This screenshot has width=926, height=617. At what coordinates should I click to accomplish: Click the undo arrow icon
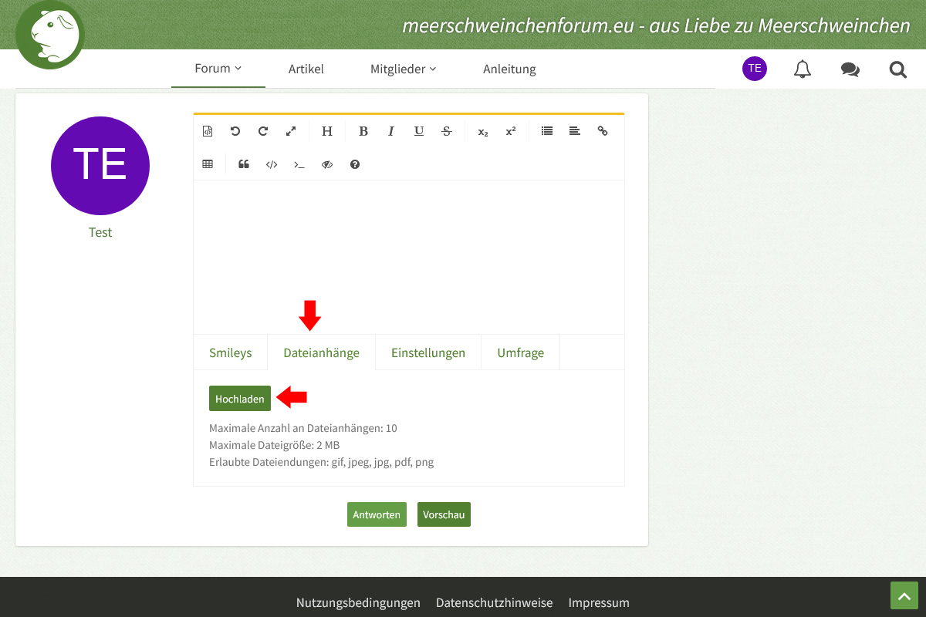pyautogui.click(x=235, y=131)
